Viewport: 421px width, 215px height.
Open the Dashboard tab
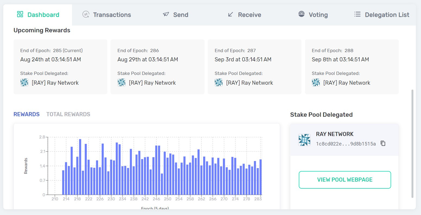[x=38, y=15]
